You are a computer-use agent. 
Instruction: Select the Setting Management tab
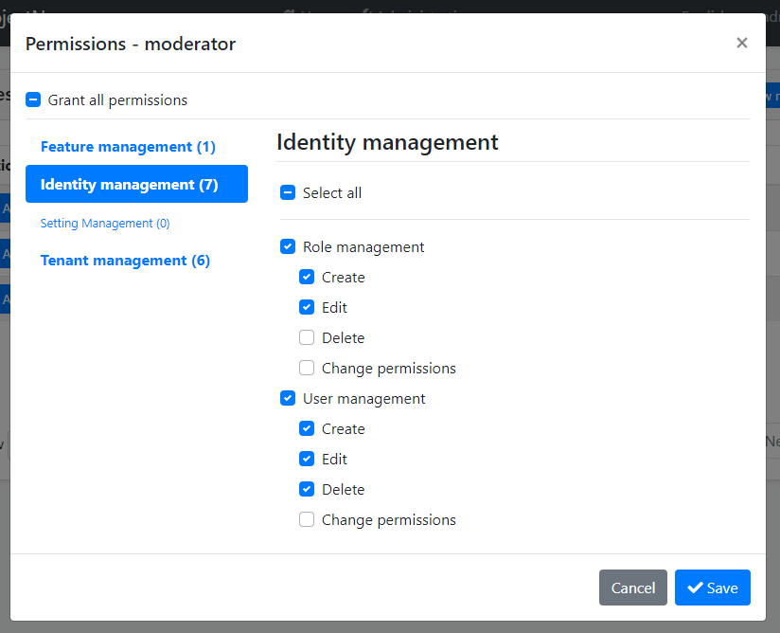pos(105,223)
